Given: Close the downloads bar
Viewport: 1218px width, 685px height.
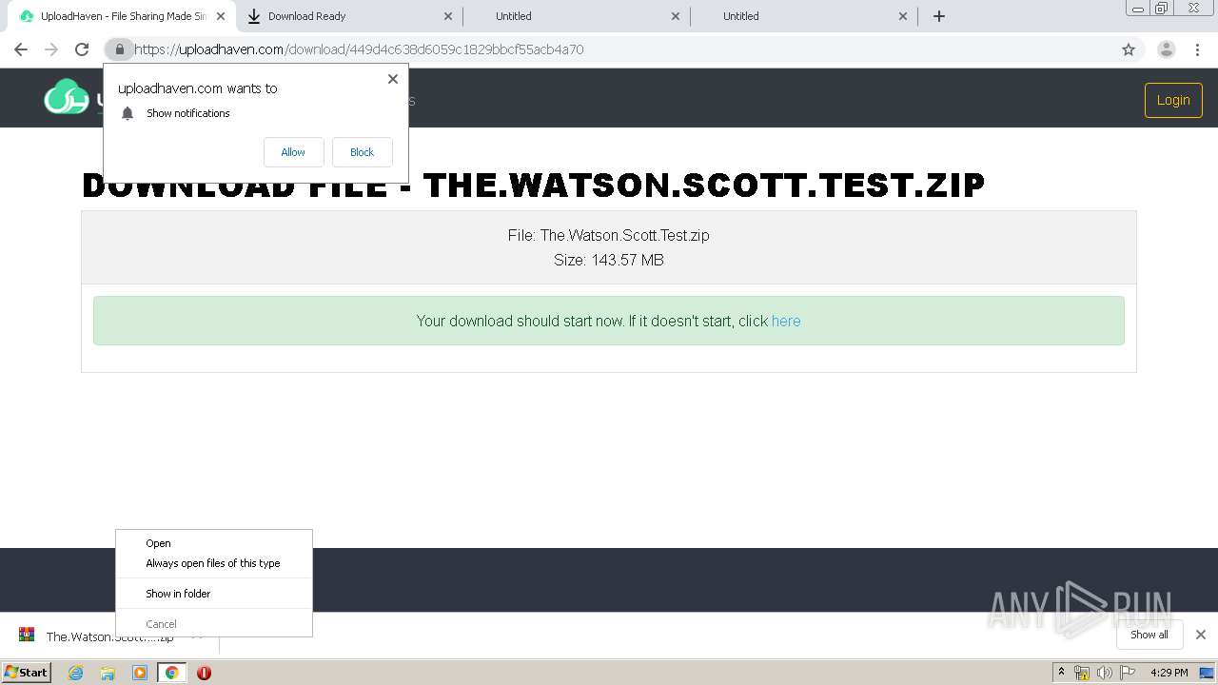Looking at the screenshot, I should (x=1201, y=635).
